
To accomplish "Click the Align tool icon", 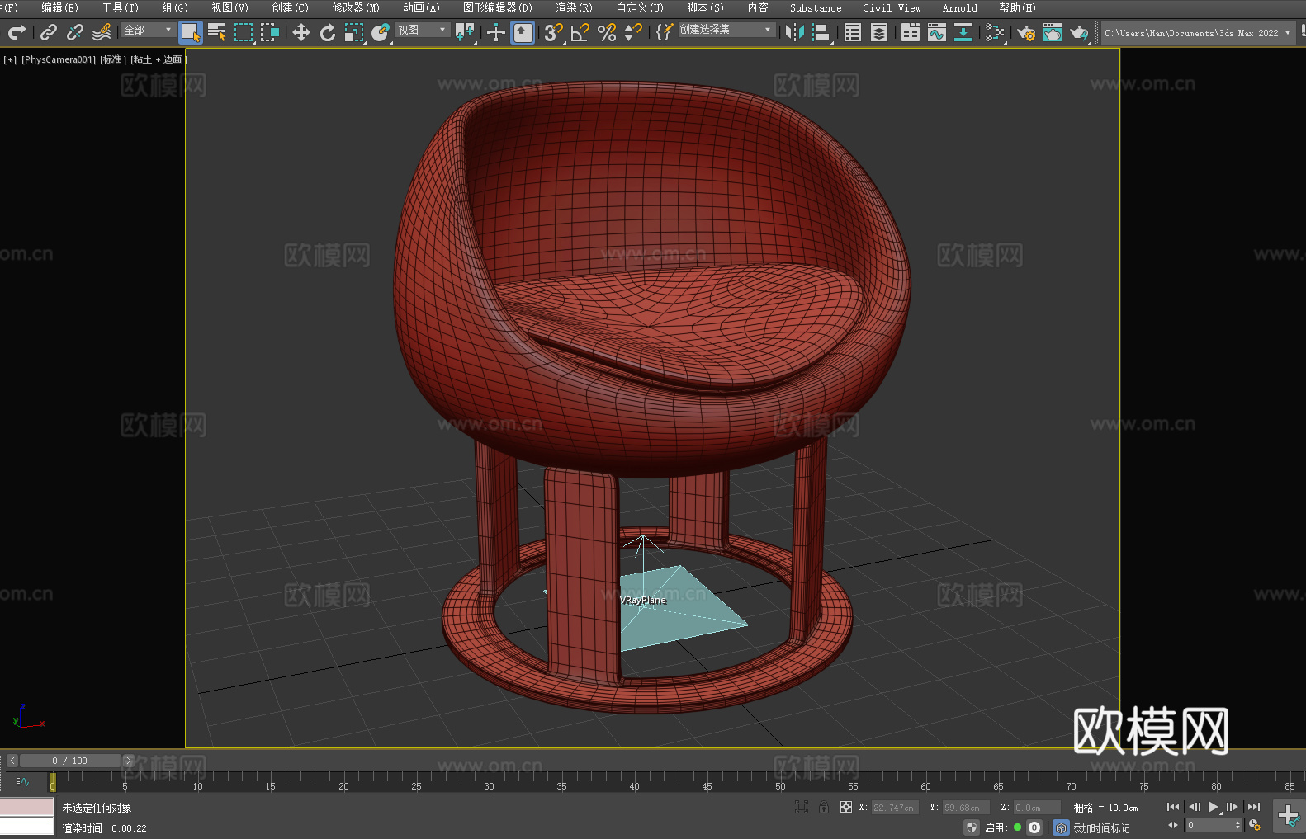I will [821, 32].
